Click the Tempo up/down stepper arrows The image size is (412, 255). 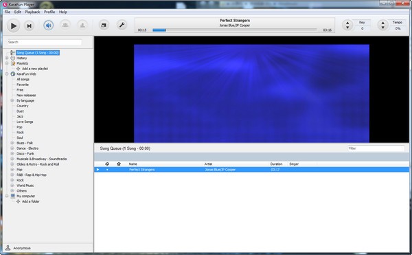383,25
